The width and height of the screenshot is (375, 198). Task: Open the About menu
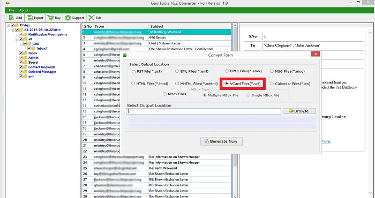click(x=24, y=10)
